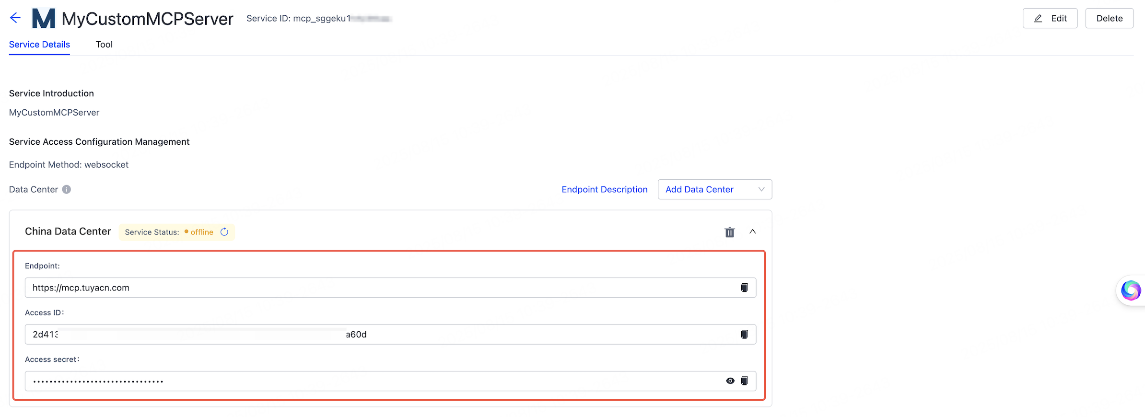Collapse the China Data Center panel
This screenshot has width=1145, height=417.
click(753, 232)
